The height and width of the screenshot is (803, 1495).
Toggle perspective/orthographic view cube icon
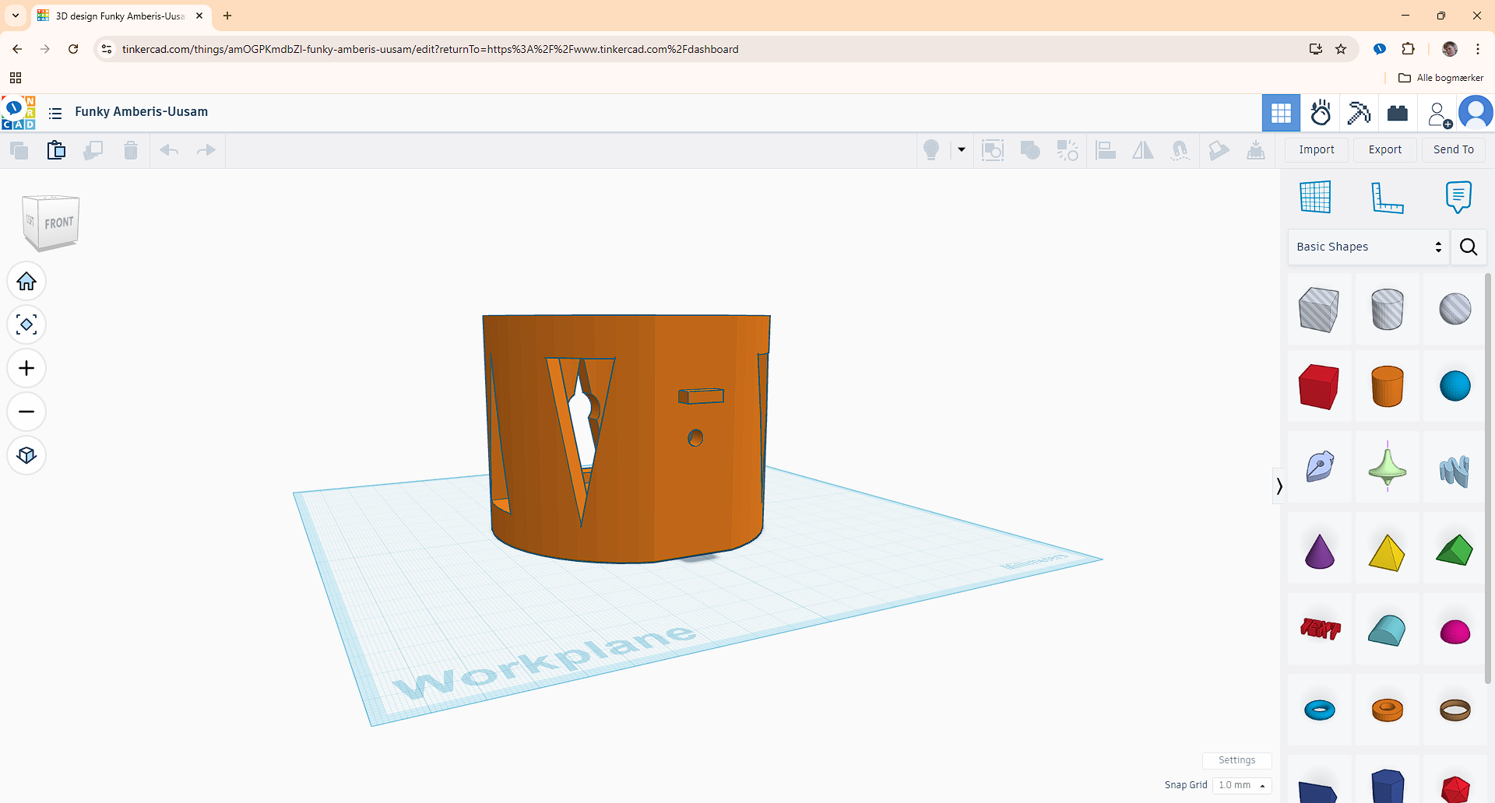26,455
